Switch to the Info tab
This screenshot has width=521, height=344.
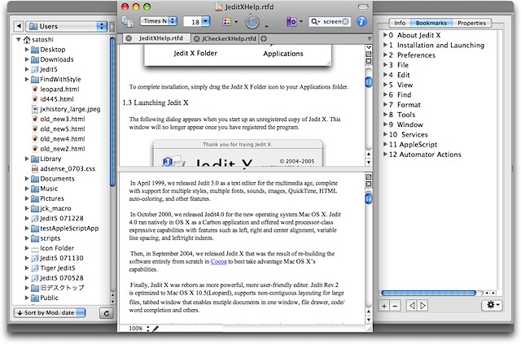point(400,23)
